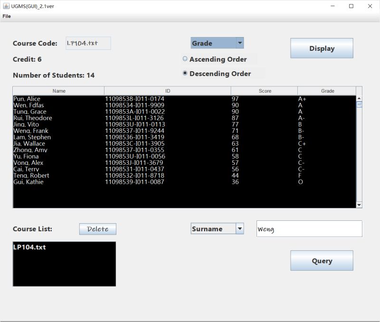The height and width of the screenshot is (322, 380).
Task: Select the row for Jia, Wallace
Action: (x=184, y=143)
